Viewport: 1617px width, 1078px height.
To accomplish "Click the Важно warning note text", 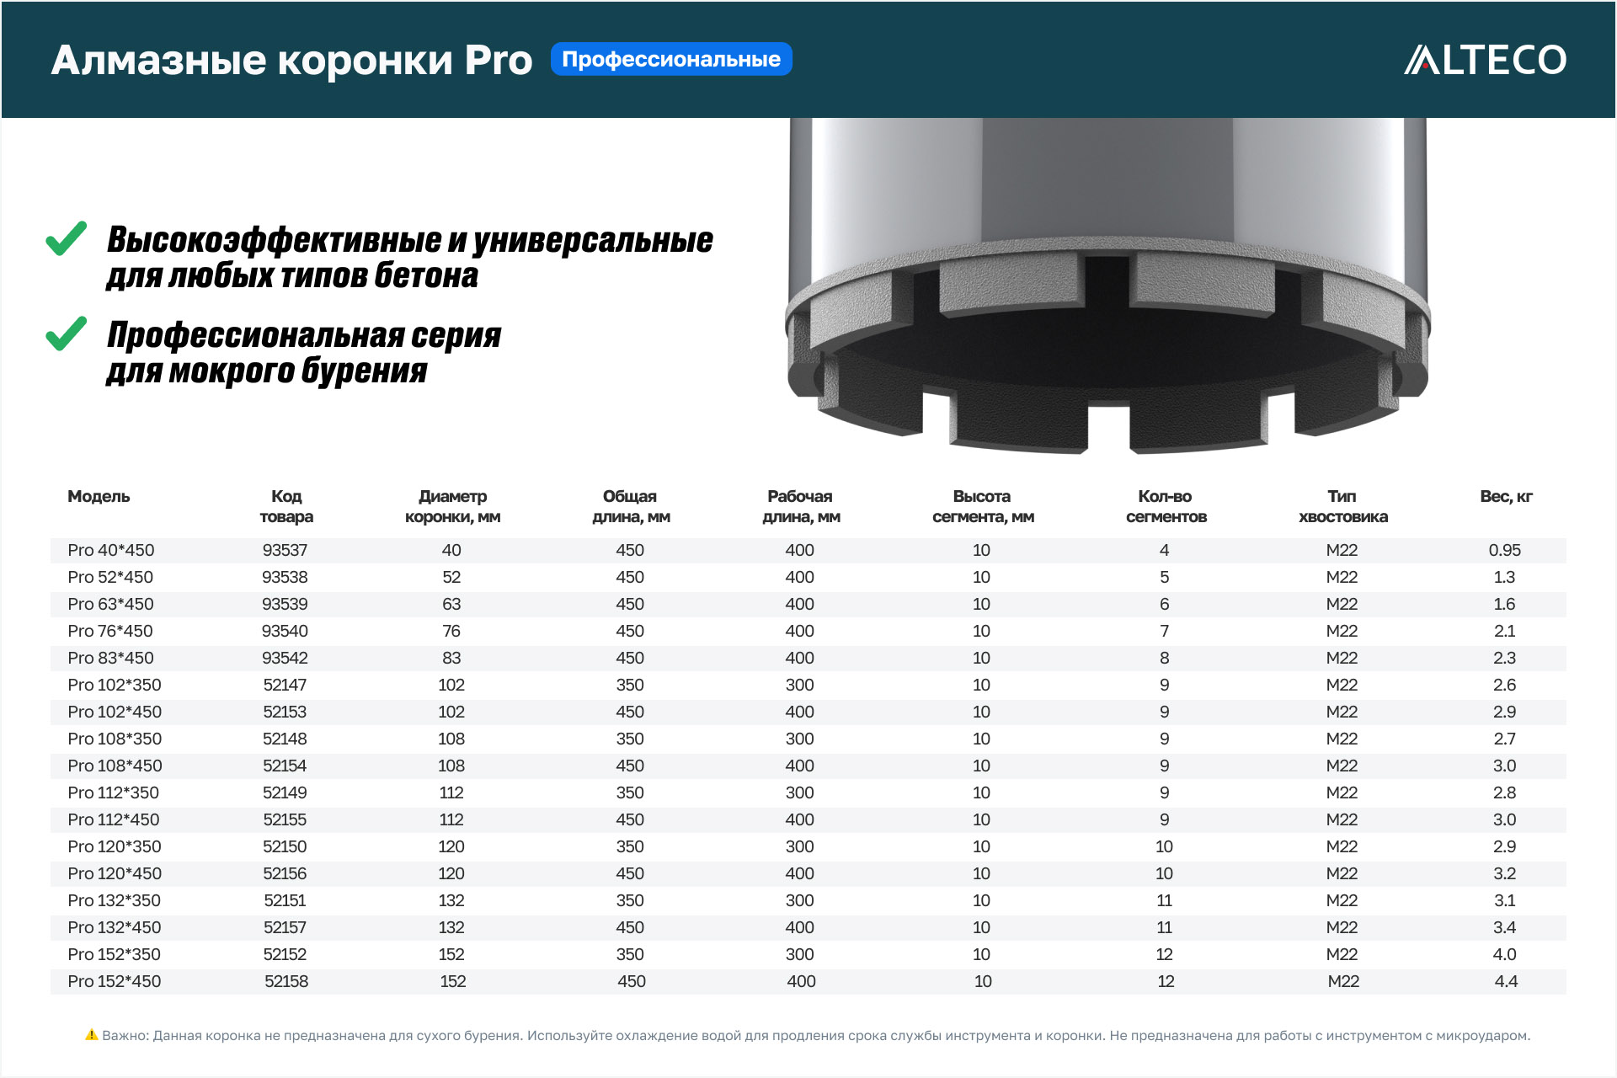I will point(816,1035).
